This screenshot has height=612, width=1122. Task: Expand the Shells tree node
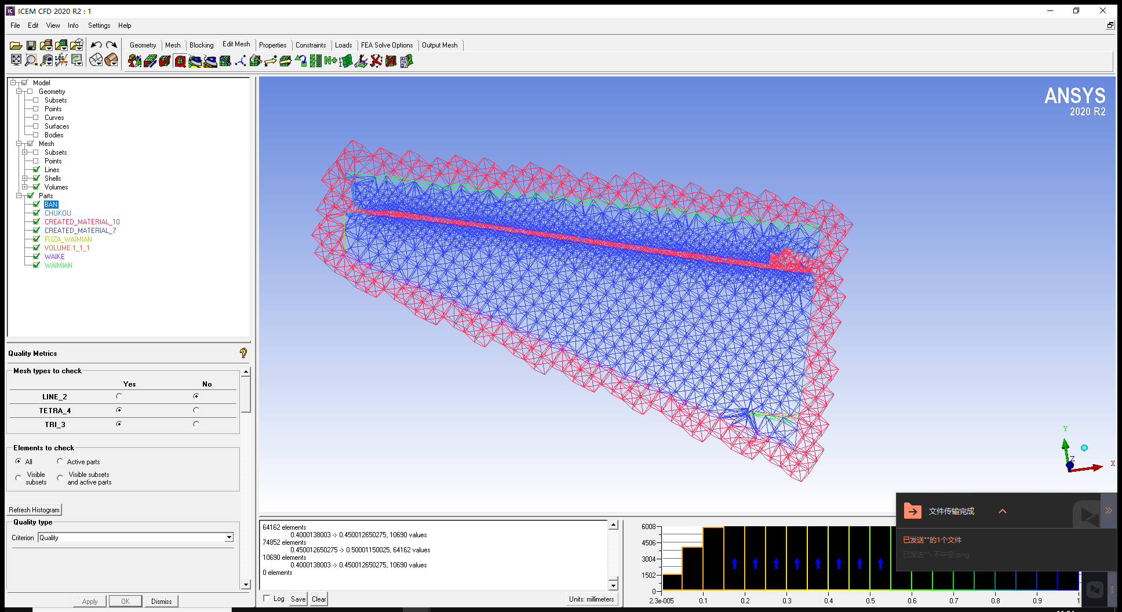click(x=24, y=178)
